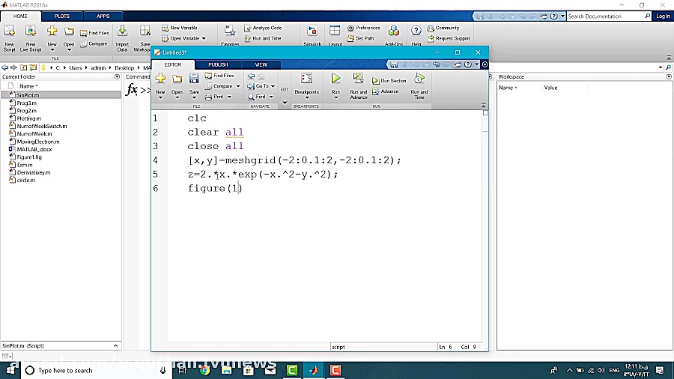Click the Help question mark icon
674x379 pixels.
(x=416, y=31)
